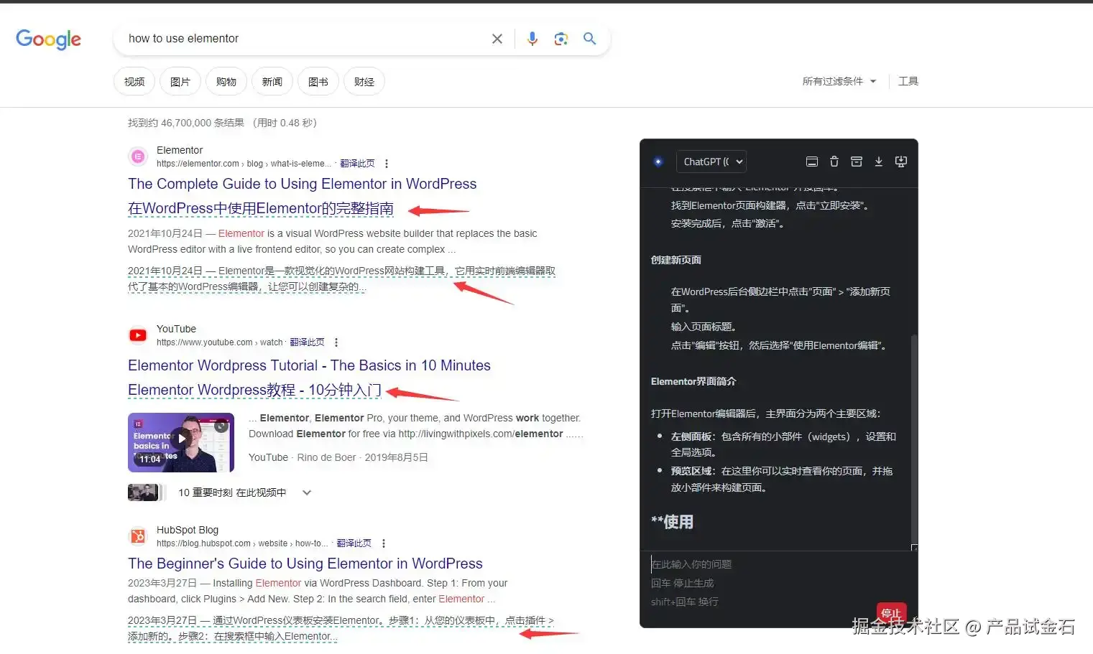Click the resize handle above the chat input
1093x654 pixels.
point(914,548)
